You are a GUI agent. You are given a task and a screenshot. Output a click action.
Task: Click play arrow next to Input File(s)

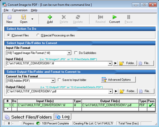point(115,63)
